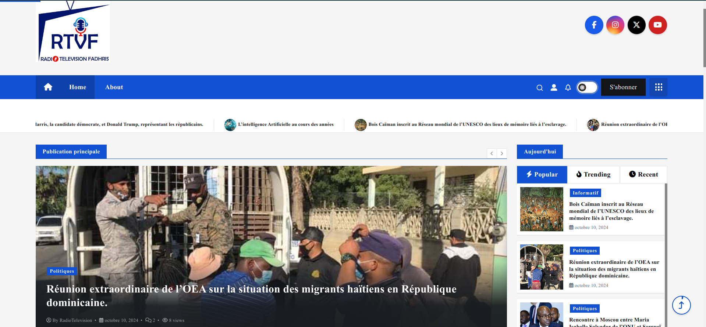Go to next slide arrow
This screenshot has width=706, height=327.
502,153
